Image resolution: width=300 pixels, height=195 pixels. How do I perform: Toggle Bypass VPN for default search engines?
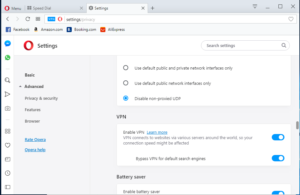278,158
